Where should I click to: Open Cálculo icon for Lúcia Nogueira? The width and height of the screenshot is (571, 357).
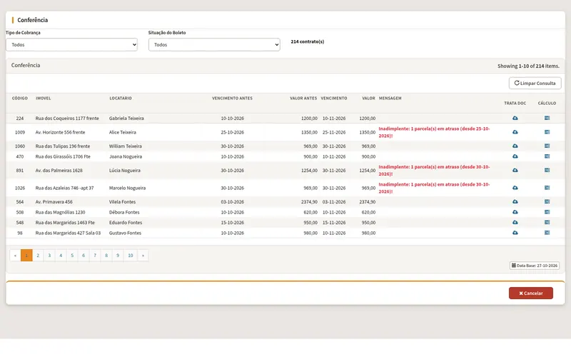547,170
